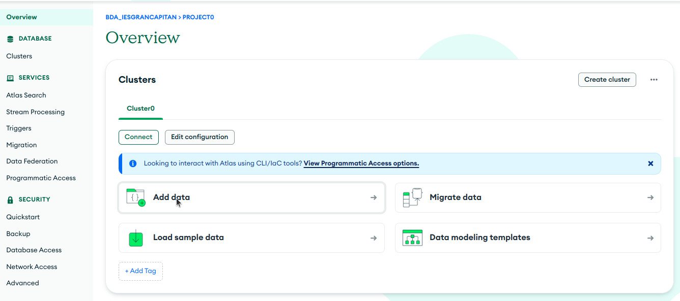
Task: Click the DATABASE section heading
Action: point(35,39)
